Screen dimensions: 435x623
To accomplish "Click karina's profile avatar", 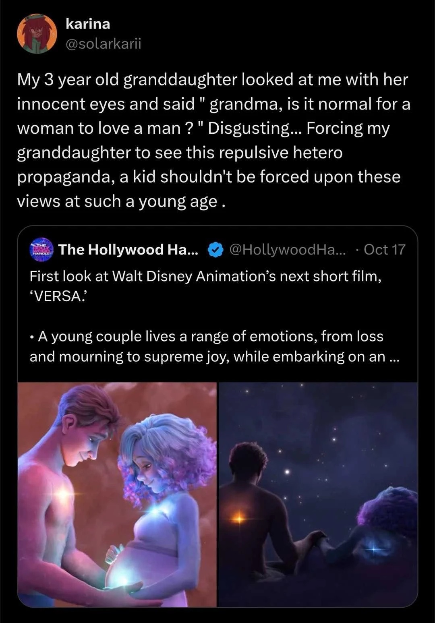I will 37,33.
